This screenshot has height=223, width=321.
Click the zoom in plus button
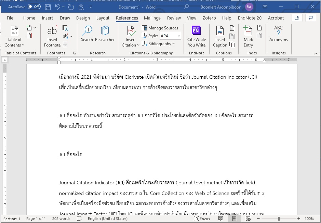(x=299, y=219)
